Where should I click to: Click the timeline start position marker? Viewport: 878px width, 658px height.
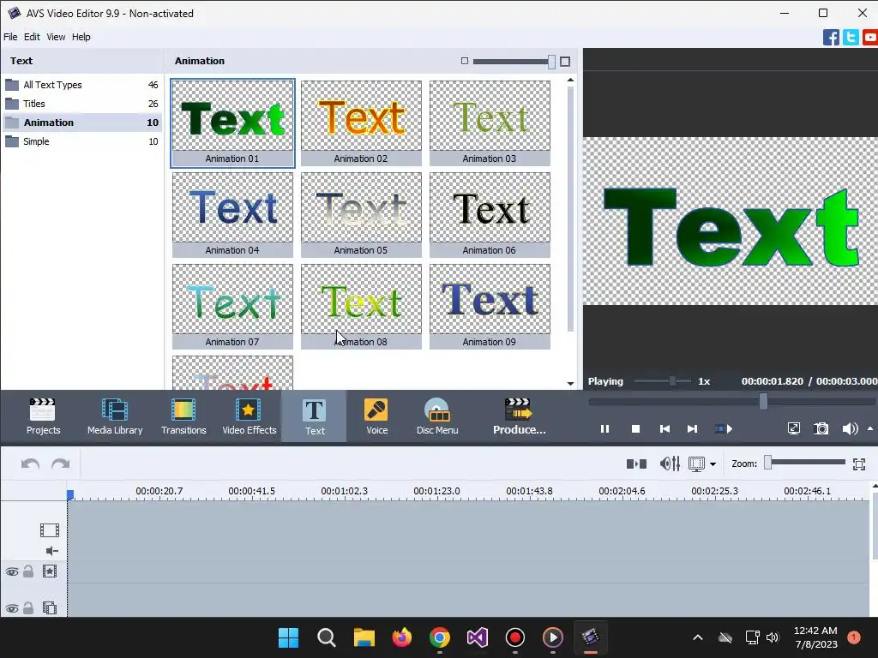(x=70, y=494)
